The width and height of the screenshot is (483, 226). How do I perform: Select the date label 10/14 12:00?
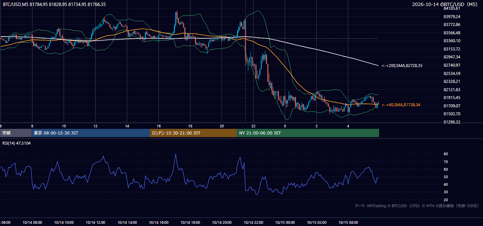(96, 222)
